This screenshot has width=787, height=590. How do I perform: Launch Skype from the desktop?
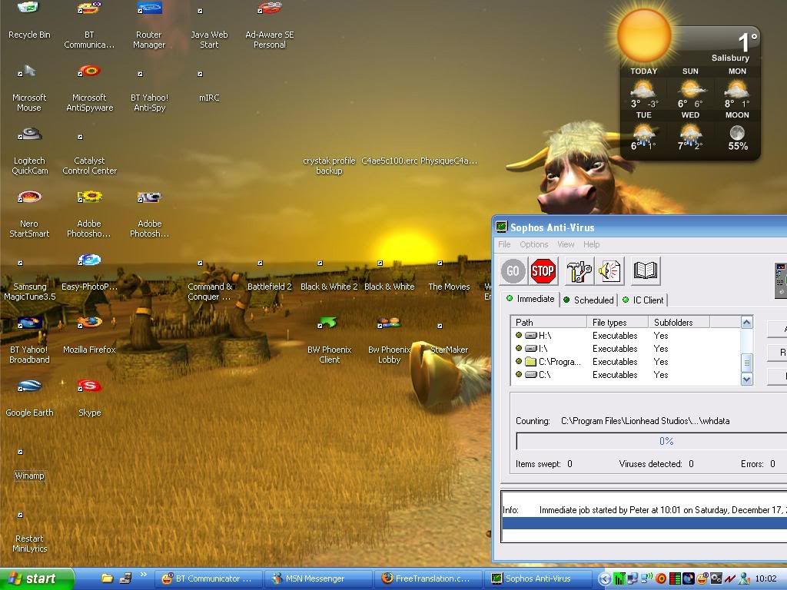click(x=90, y=386)
